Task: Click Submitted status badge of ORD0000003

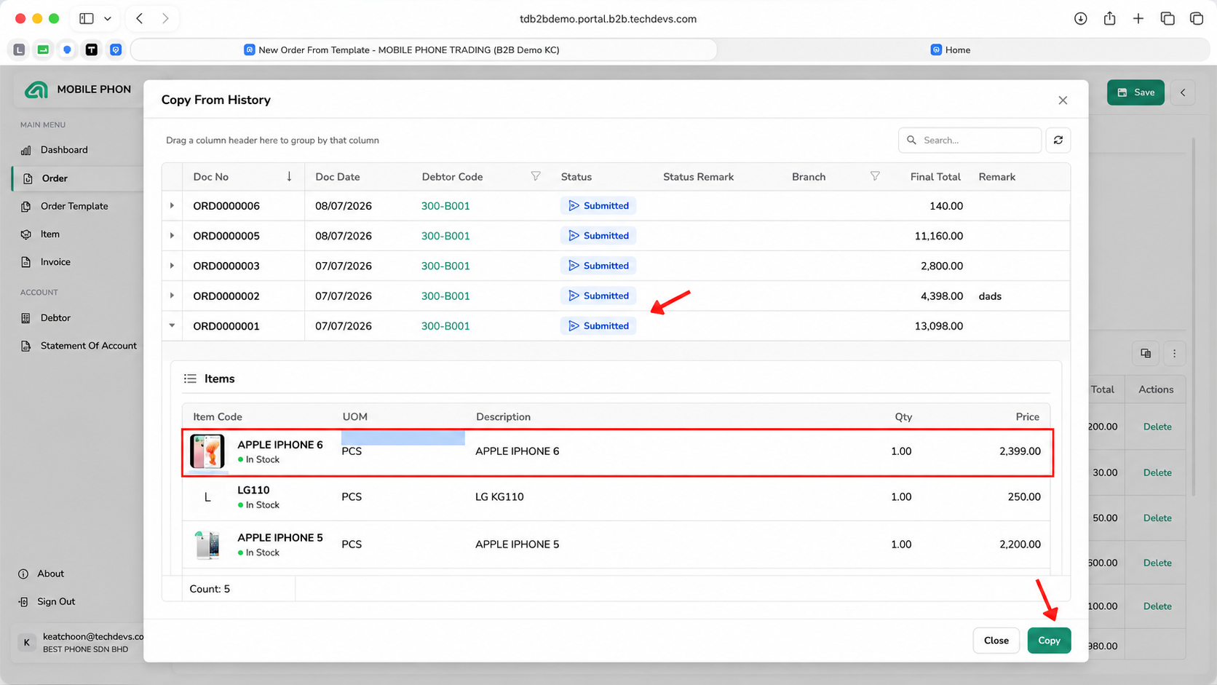Action: click(x=598, y=266)
